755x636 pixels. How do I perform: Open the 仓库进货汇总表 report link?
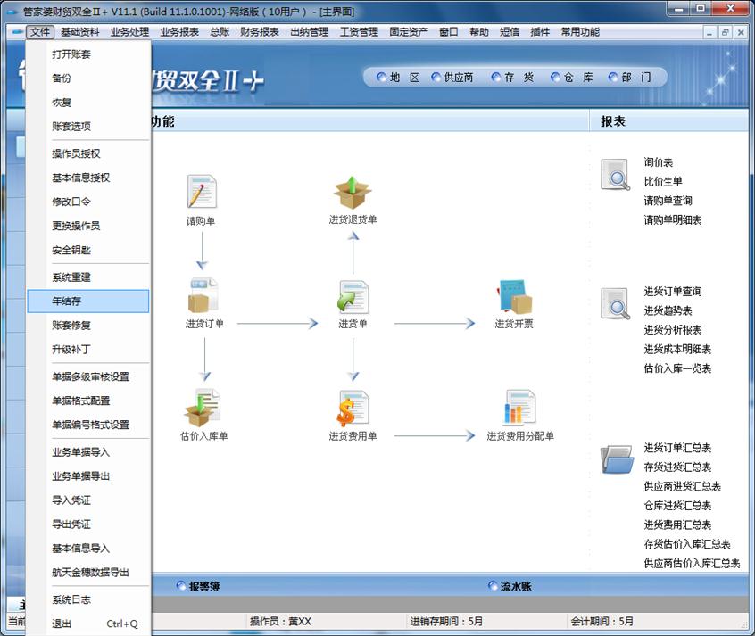click(x=677, y=506)
